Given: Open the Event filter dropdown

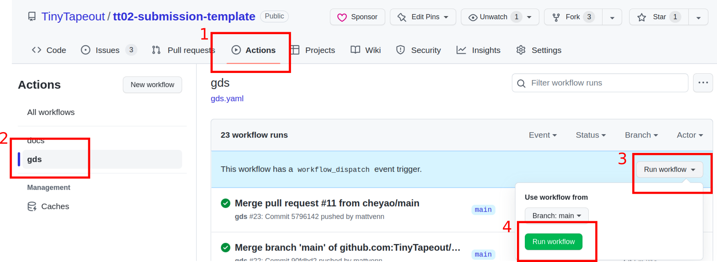Looking at the screenshot, I should click(543, 135).
